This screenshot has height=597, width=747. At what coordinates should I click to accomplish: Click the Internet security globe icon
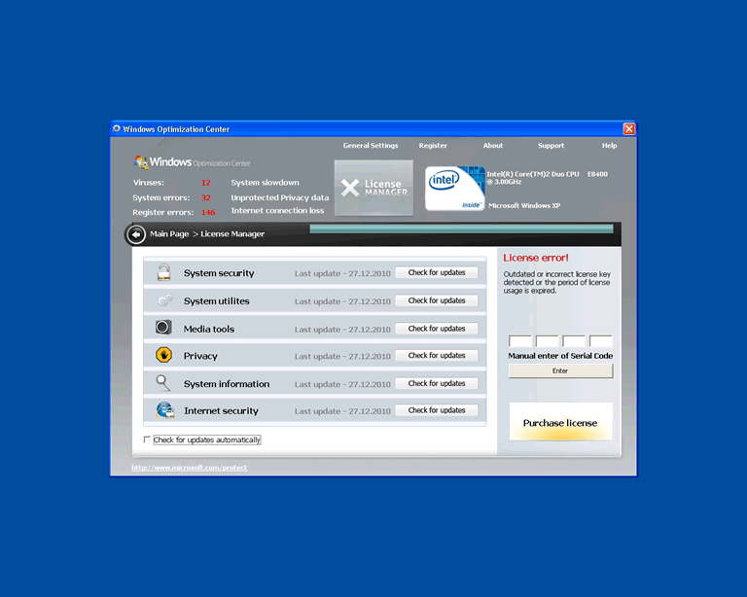click(x=164, y=410)
